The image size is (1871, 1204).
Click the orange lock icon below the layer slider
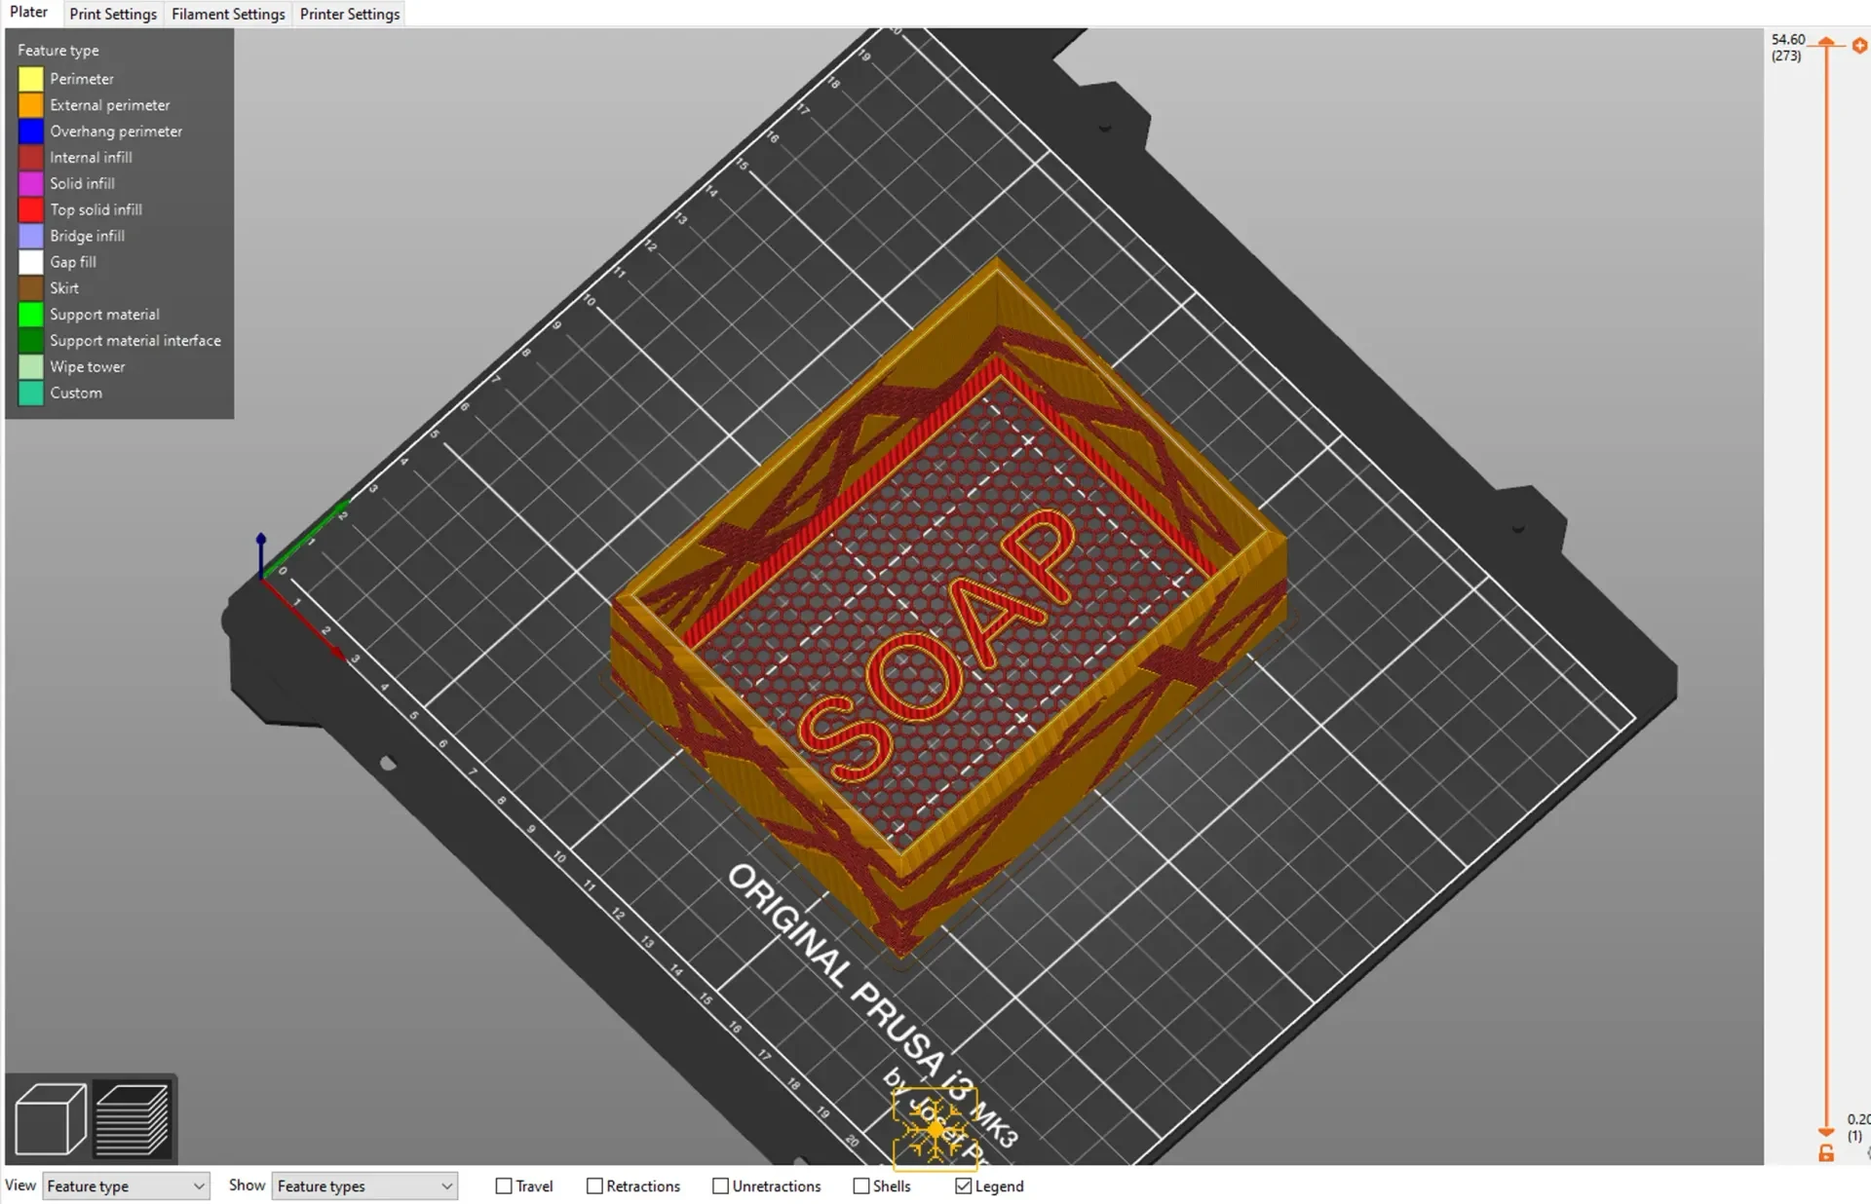pyautogui.click(x=1826, y=1153)
